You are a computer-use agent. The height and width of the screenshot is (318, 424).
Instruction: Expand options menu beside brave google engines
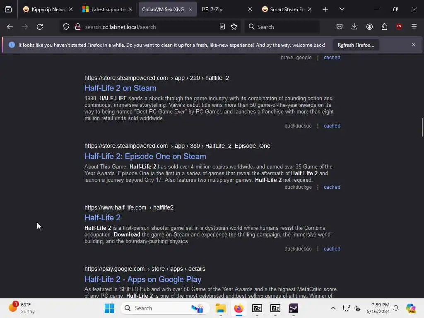pyautogui.click(x=318, y=58)
